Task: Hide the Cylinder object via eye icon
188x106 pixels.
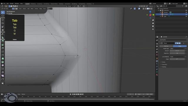Action: [186, 14]
